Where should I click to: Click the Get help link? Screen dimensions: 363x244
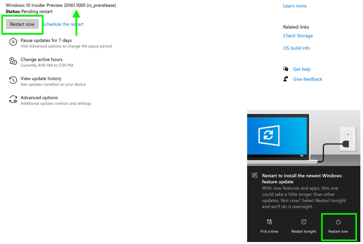[302, 69]
